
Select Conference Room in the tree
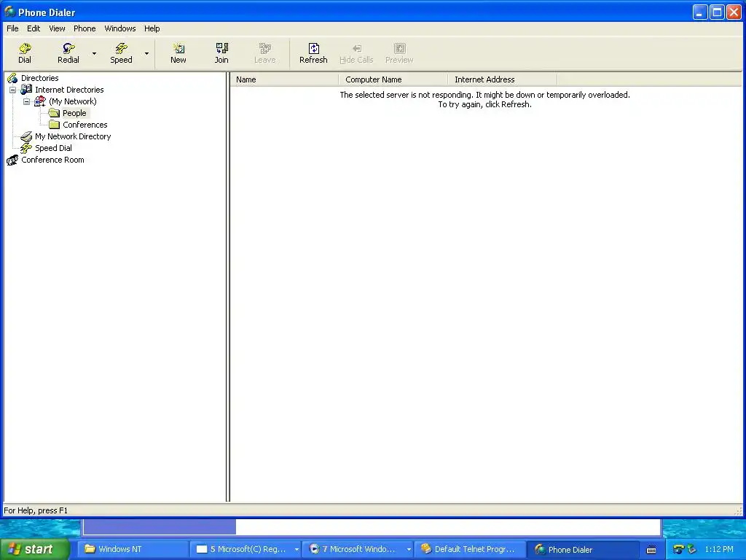[x=52, y=160]
